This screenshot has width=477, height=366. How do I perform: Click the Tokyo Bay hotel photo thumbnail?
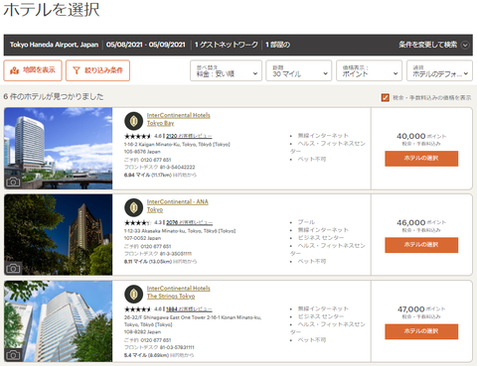59,149
